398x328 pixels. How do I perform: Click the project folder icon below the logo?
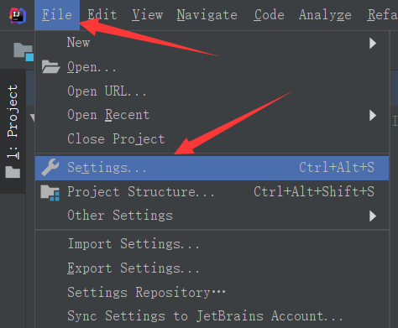click(x=24, y=52)
